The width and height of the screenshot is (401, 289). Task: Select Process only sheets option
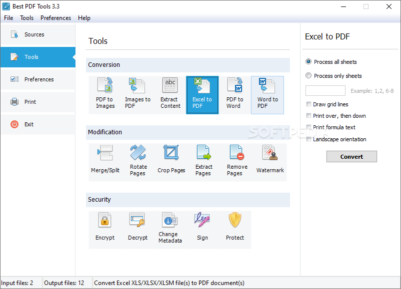tap(333, 76)
